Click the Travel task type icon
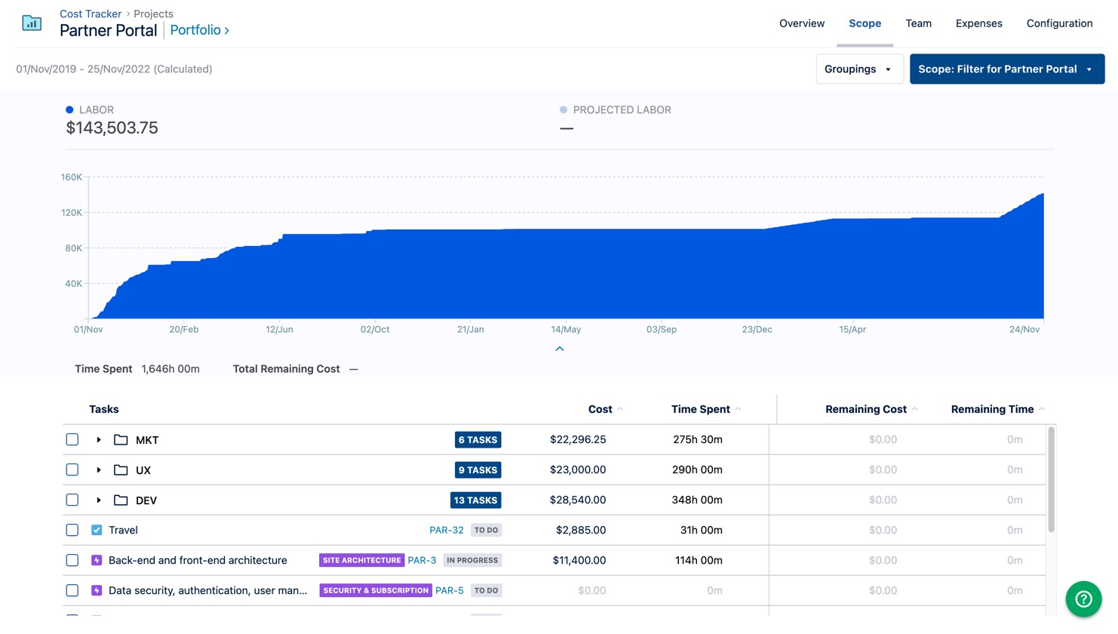The width and height of the screenshot is (1118, 634). [x=97, y=531]
